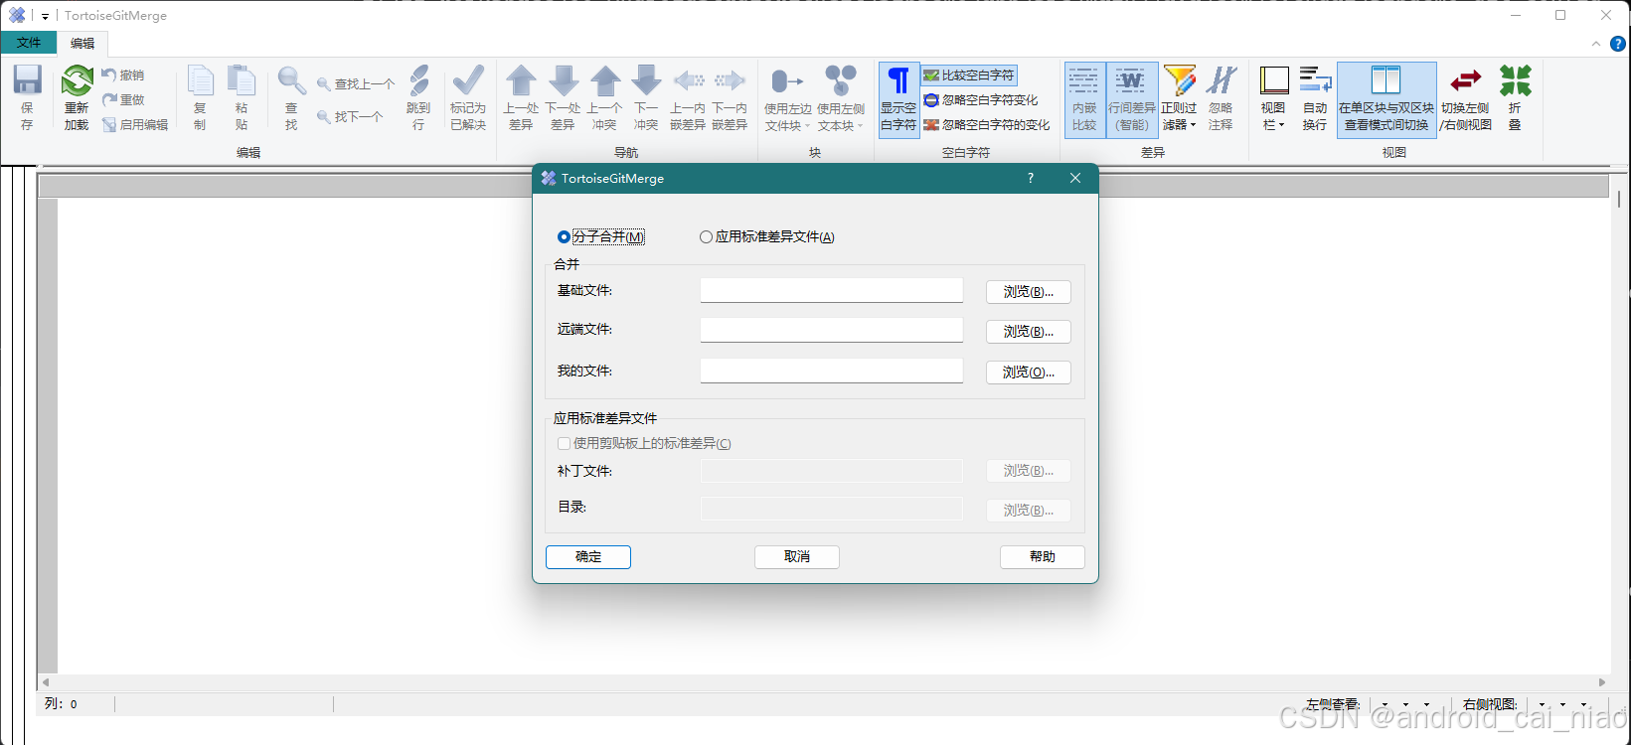
Task: Click Find next (找下一个)
Action: click(x=350, y=116)
